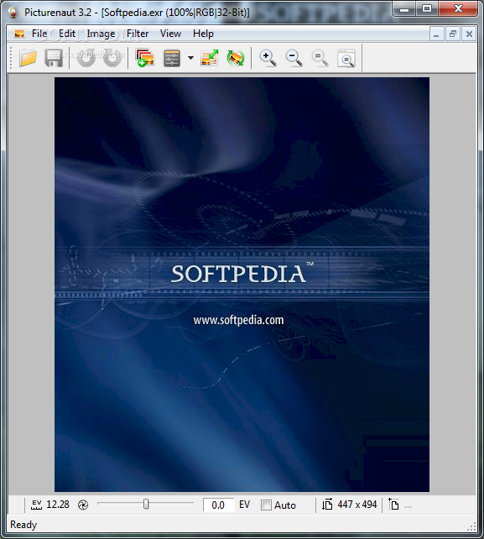Click the 12.28 EV readout
This screenshot has width=484, height=539.
[x=58, y=505]
